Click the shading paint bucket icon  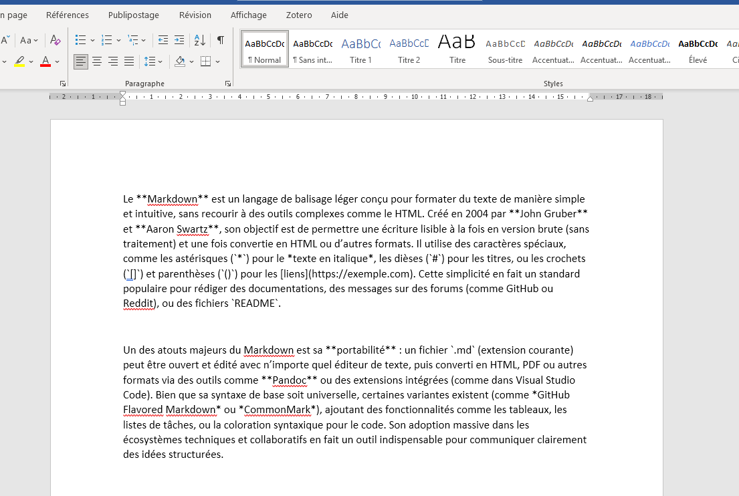point(180,61)
